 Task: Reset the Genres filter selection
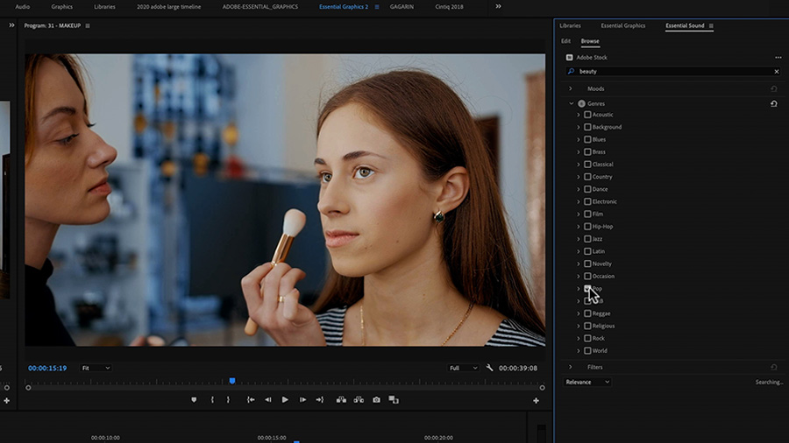pyautogui.click(x=773, y=103)
